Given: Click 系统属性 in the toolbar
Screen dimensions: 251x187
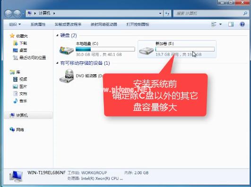Looking at the screenshot, I should (x=38, y=24).
